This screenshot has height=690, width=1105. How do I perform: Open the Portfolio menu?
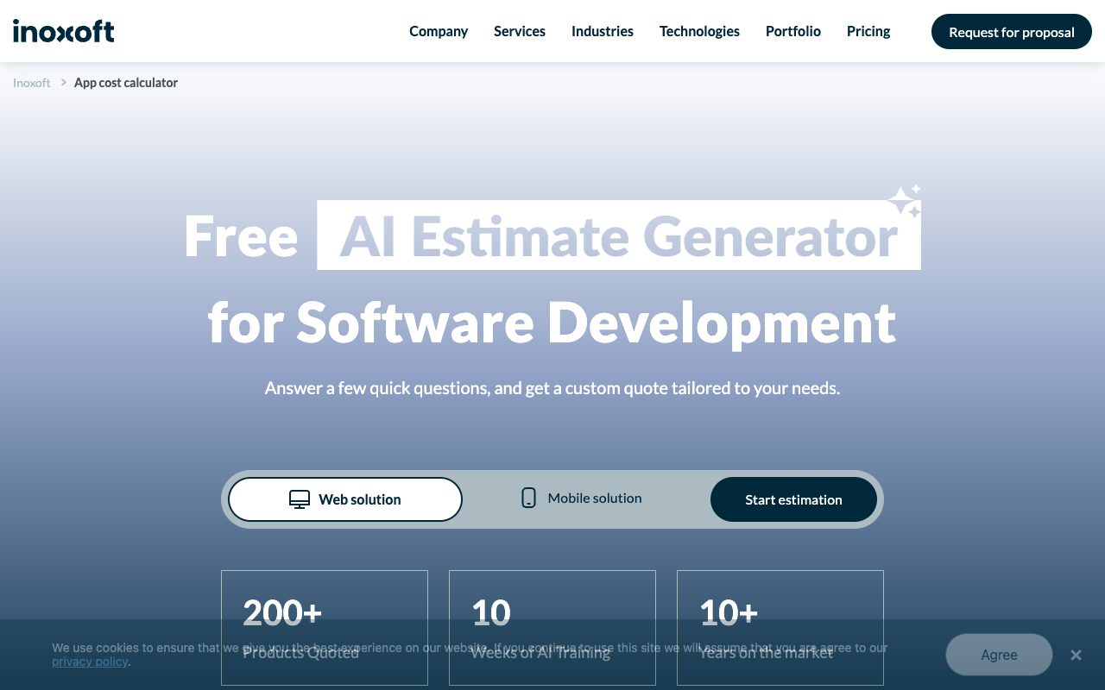click(x=793, y=31)
